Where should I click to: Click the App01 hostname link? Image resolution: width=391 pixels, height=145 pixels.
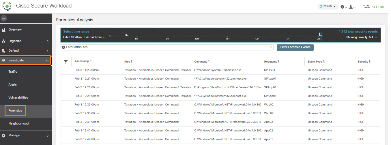tap(269, 139)
